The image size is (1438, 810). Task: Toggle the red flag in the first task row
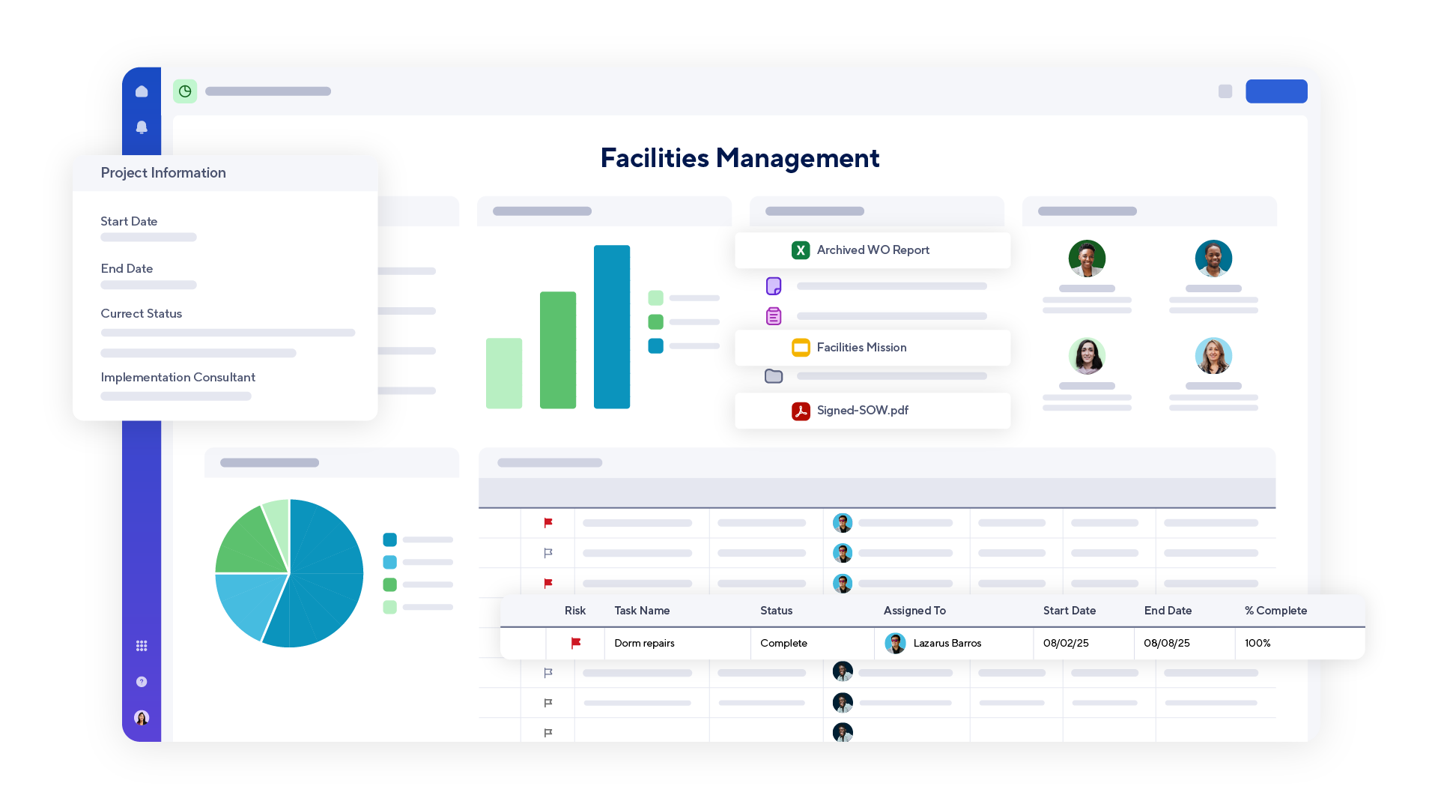[x=548, y=523]
